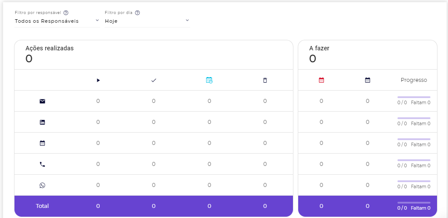The height and width of the screenshot is (218, 448).
Task: Click the LinkedIn row icon
Action: (x=42, y=122)
